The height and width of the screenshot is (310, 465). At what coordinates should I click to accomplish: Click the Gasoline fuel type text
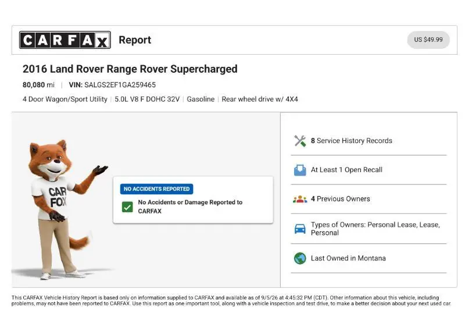[x=201, y=99]
